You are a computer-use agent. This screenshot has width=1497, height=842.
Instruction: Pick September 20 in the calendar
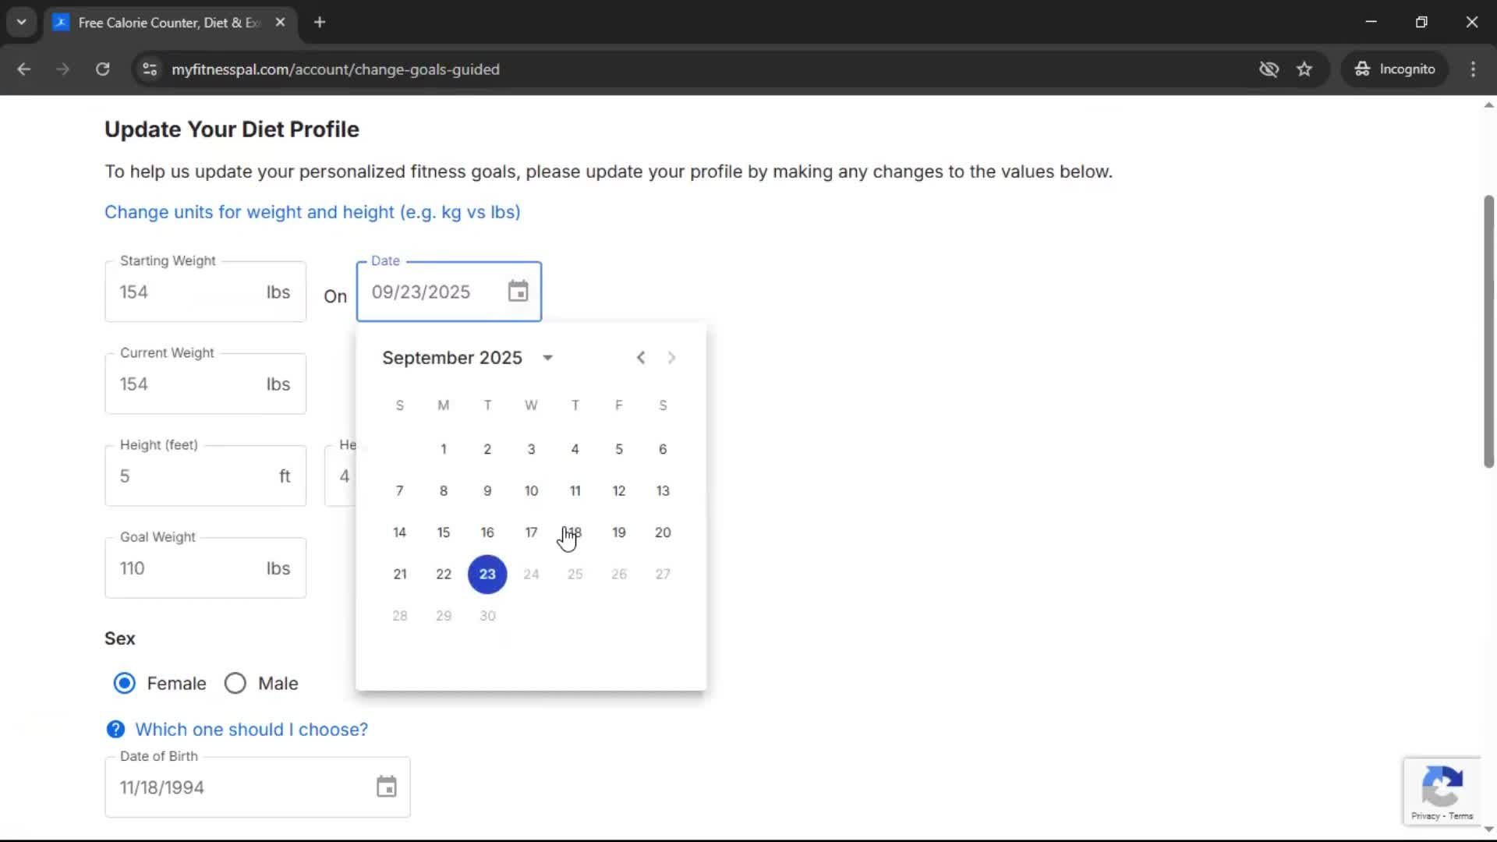(x=663, y=532)
